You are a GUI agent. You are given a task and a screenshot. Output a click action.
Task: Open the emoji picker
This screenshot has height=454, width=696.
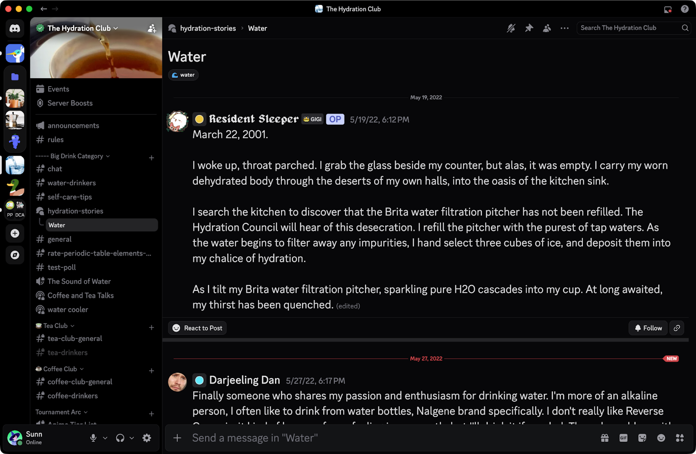tap(661, 438)
